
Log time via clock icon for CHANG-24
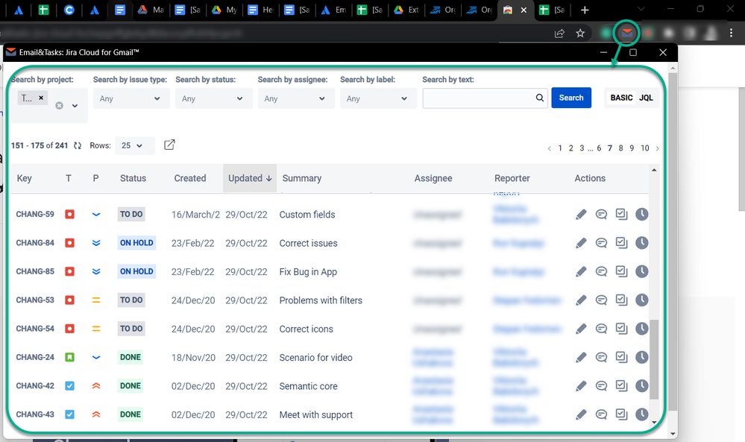coord(642,357)
